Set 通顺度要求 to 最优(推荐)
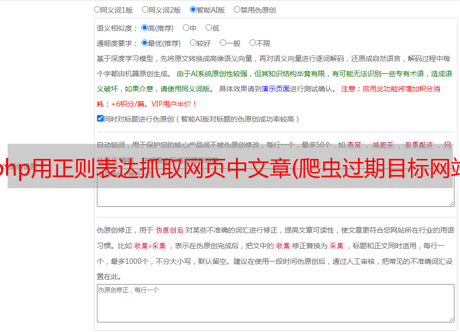This screenshot has width=460, height=332. click(x=144, y=43)
